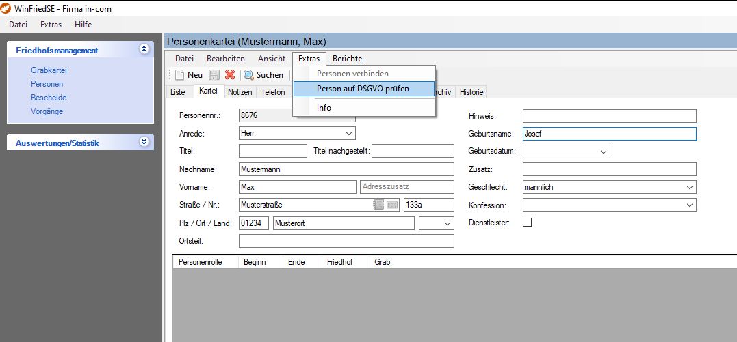Expand the Auswertungen/Statistik panel chevron
This screenshot has width=737, height=342.
(x=144, y=142)
